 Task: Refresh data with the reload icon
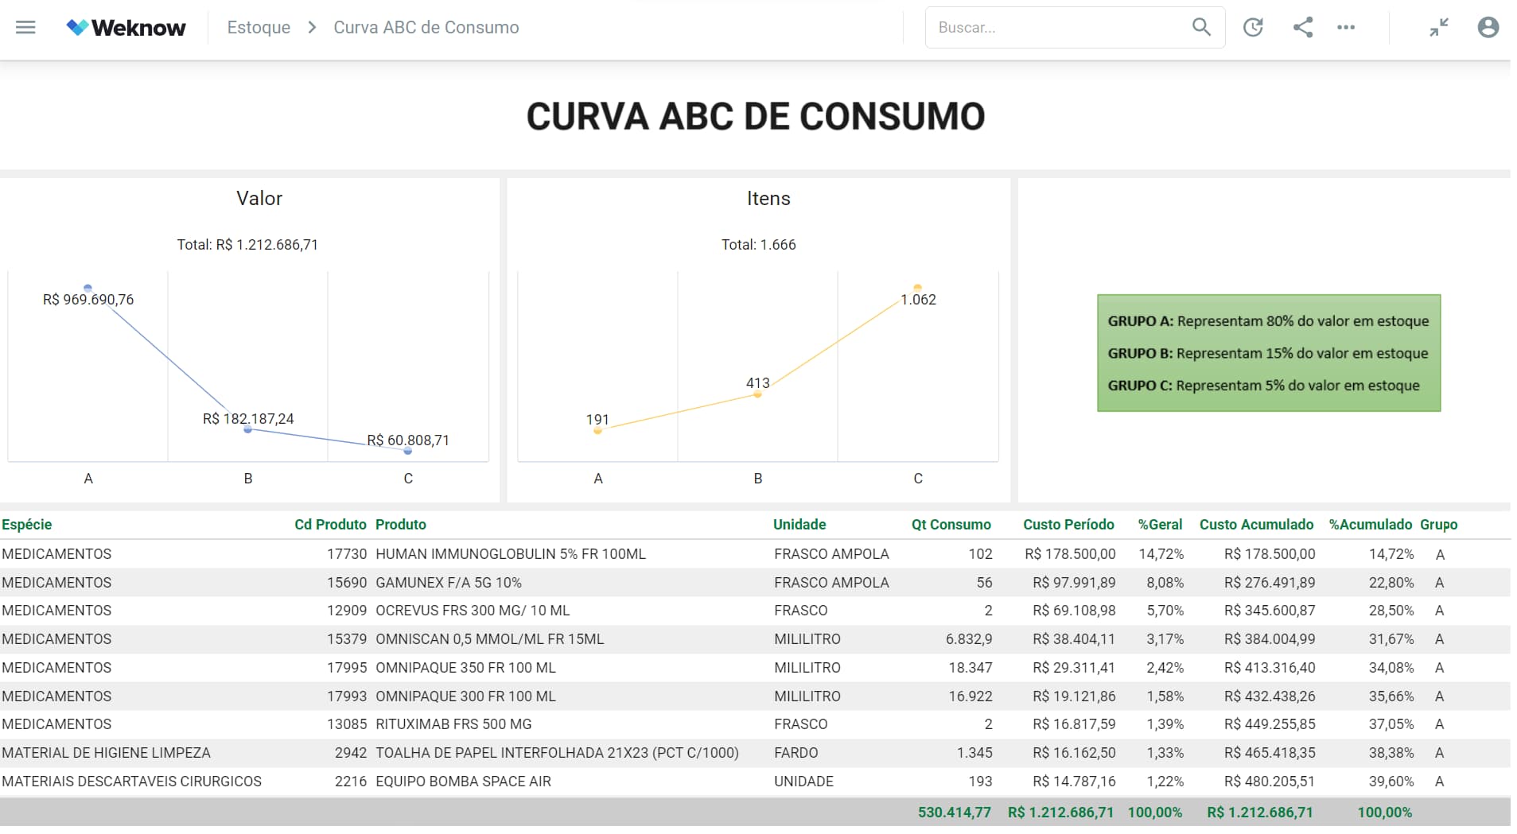click(1253, 27)
